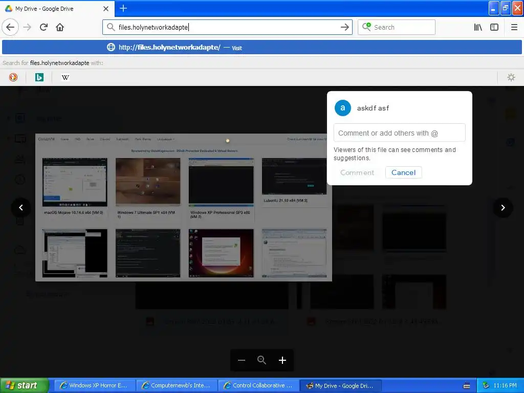Image resolution: width=524 pixels, height=393 pixels.
Task: Toggle the sidebar view icon
Action: click(x=494, y=27)
